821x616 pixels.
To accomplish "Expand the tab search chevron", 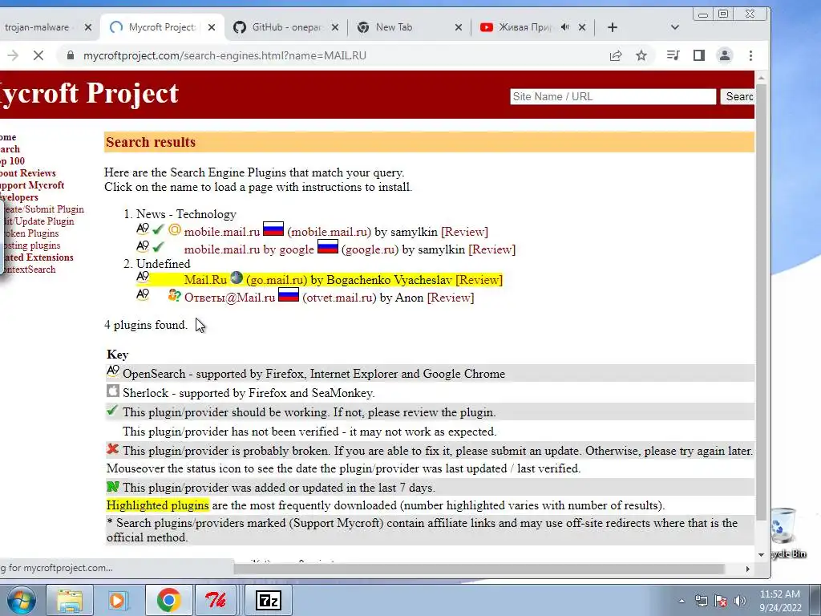I will click(675, 27).
